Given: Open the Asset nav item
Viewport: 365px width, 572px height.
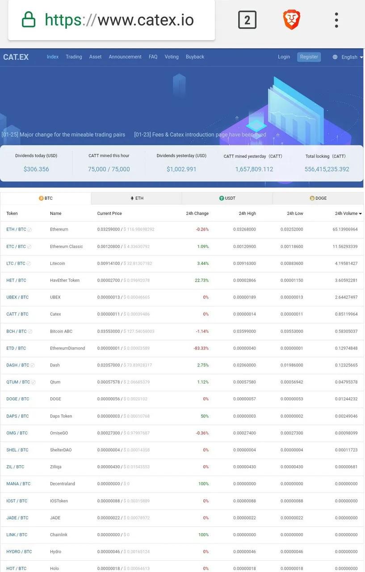Looking at the screenshot, I should tap(95, 57).
